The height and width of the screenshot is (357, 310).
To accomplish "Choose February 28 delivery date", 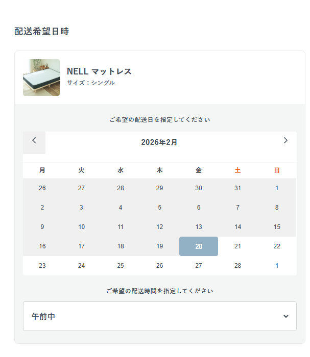I will coord(237,266).
